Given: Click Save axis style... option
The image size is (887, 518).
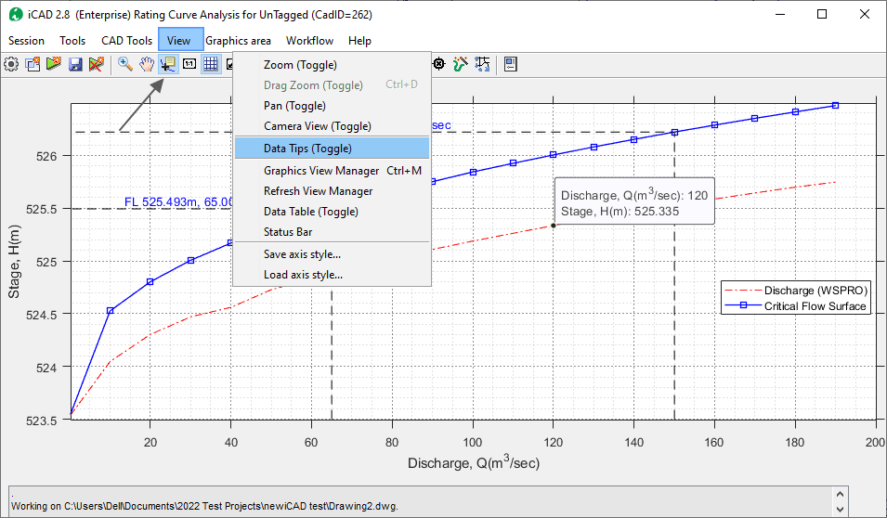Looking at the screenshot, I should tap(302, 254).
